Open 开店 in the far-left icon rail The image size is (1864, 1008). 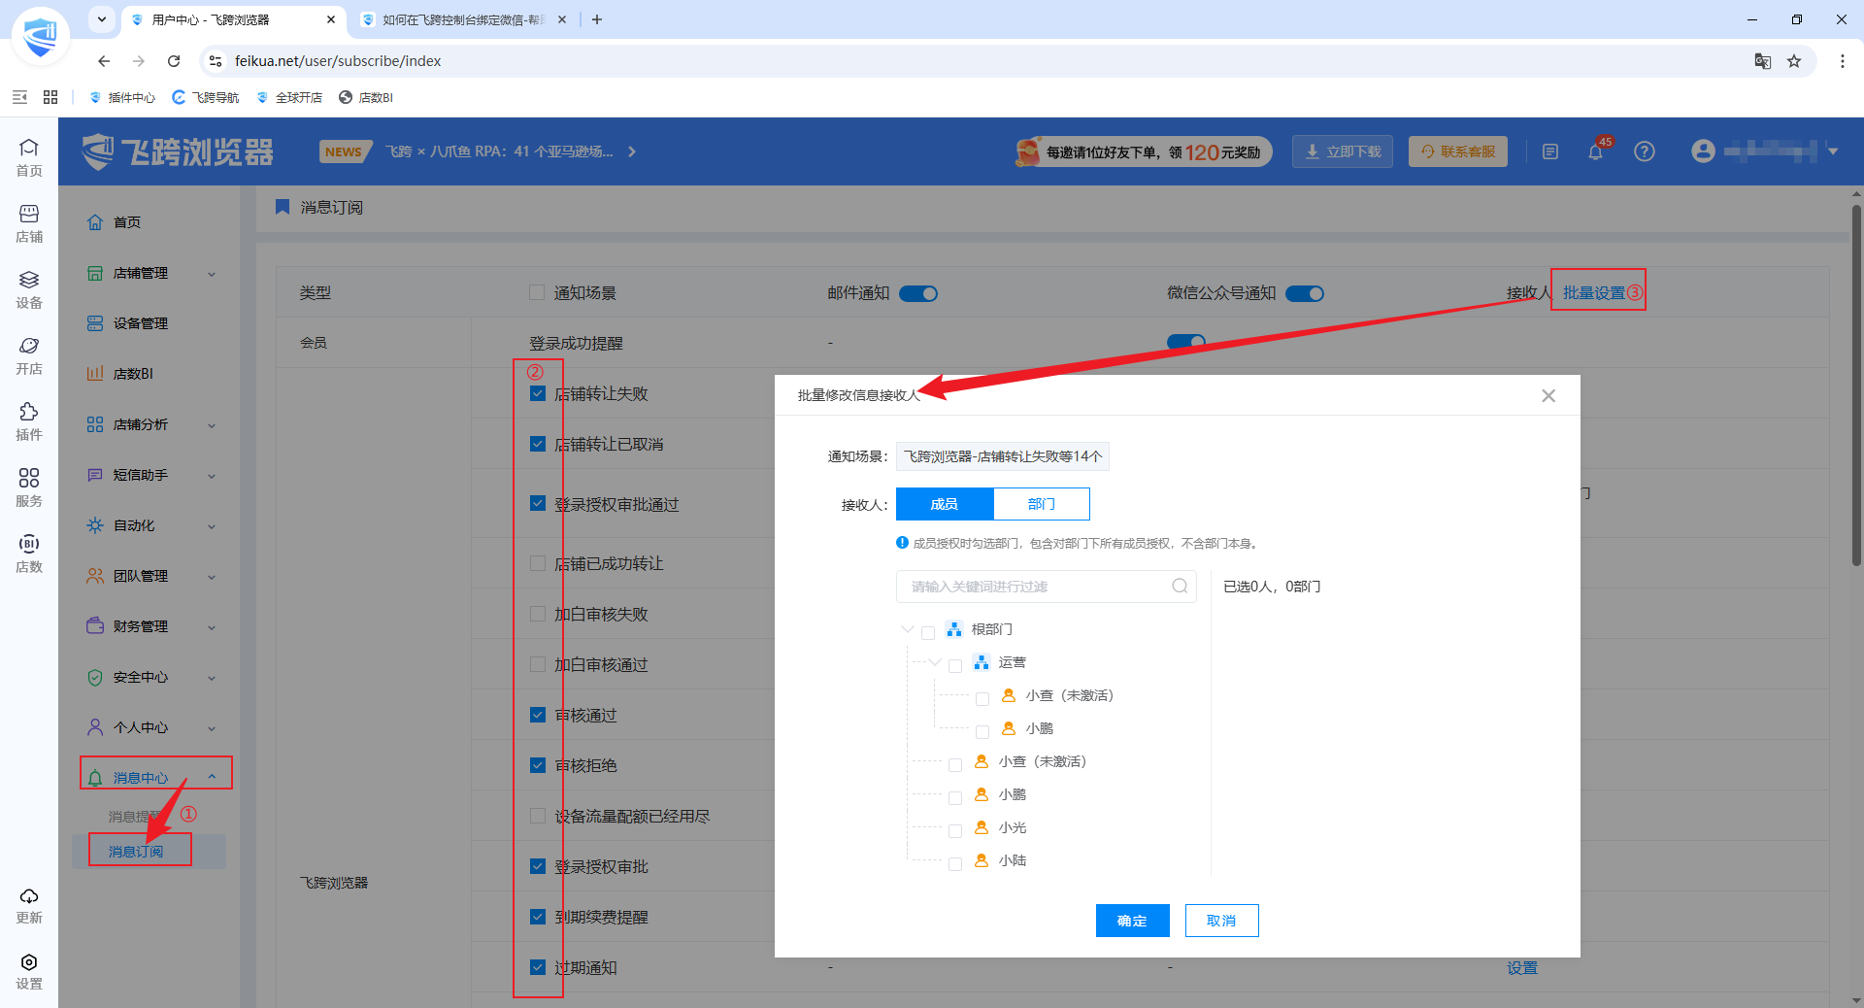click(29, 355)
